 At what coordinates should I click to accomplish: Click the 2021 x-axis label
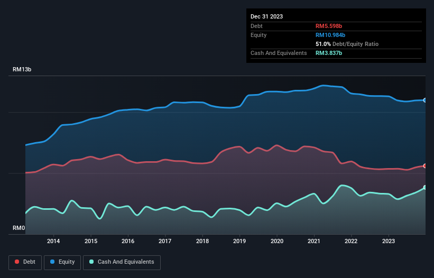pos(314,241)
